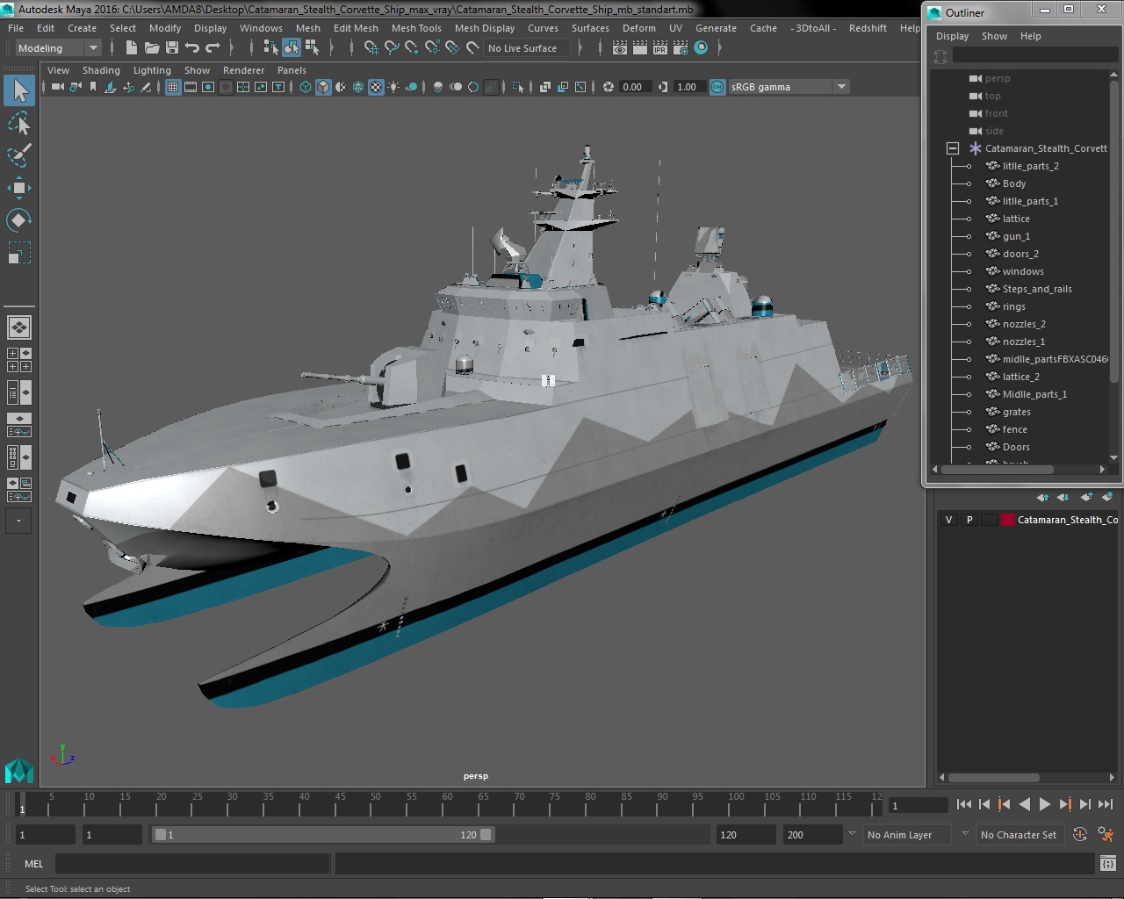This screenshot has width=1124, height=899.
Task: Open the Edit Mesh menu
Action: tap(356, 28)
